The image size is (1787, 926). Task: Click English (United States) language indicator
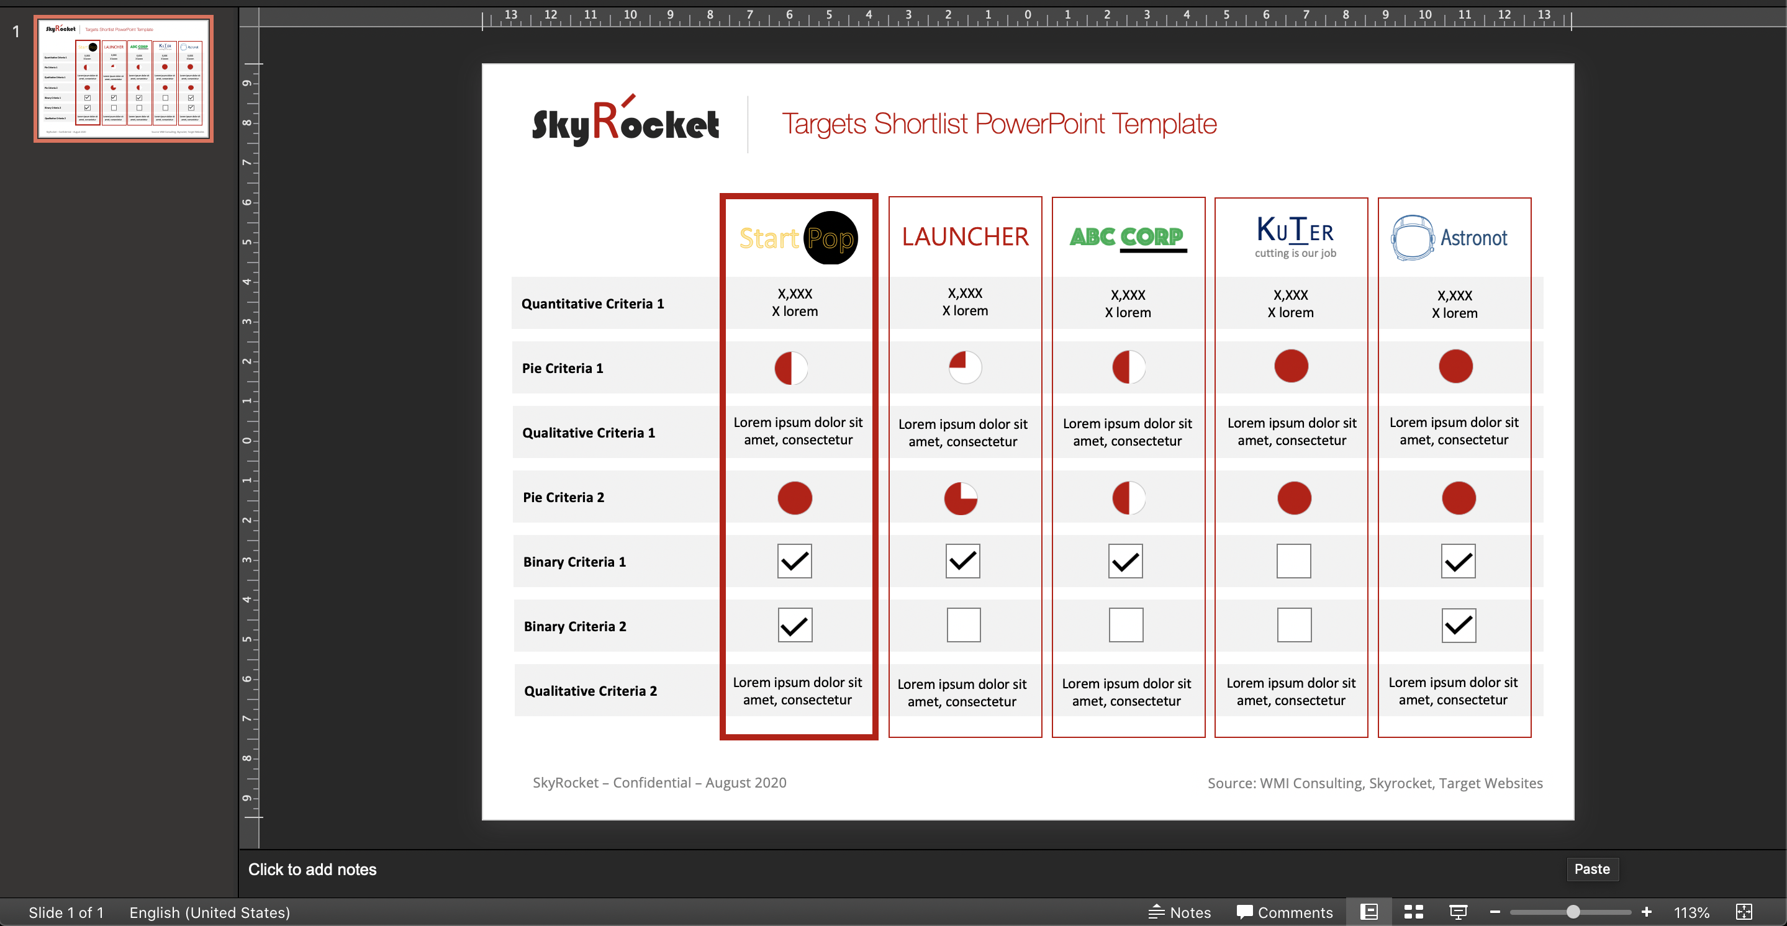pos(209,912)
